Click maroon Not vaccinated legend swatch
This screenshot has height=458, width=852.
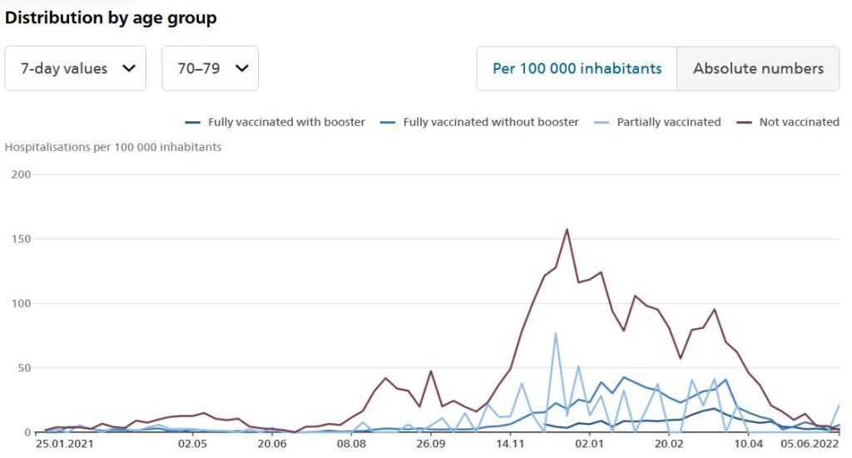tap(745, 122)
